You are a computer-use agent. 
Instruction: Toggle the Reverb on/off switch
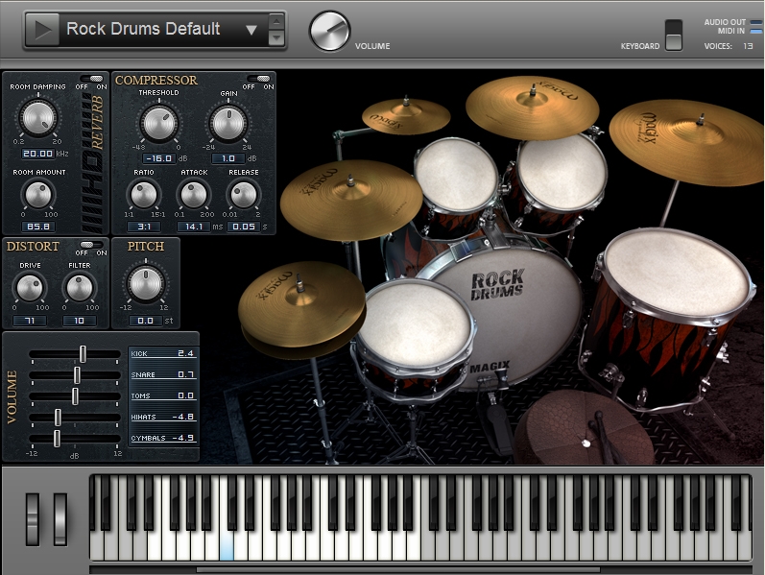[91, 79]
